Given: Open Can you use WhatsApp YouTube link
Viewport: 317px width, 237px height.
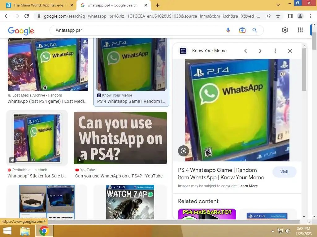Looking at the screenshot, I should [x=119, y=176].
